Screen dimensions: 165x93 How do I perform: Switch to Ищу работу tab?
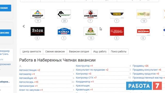(100, 52)
